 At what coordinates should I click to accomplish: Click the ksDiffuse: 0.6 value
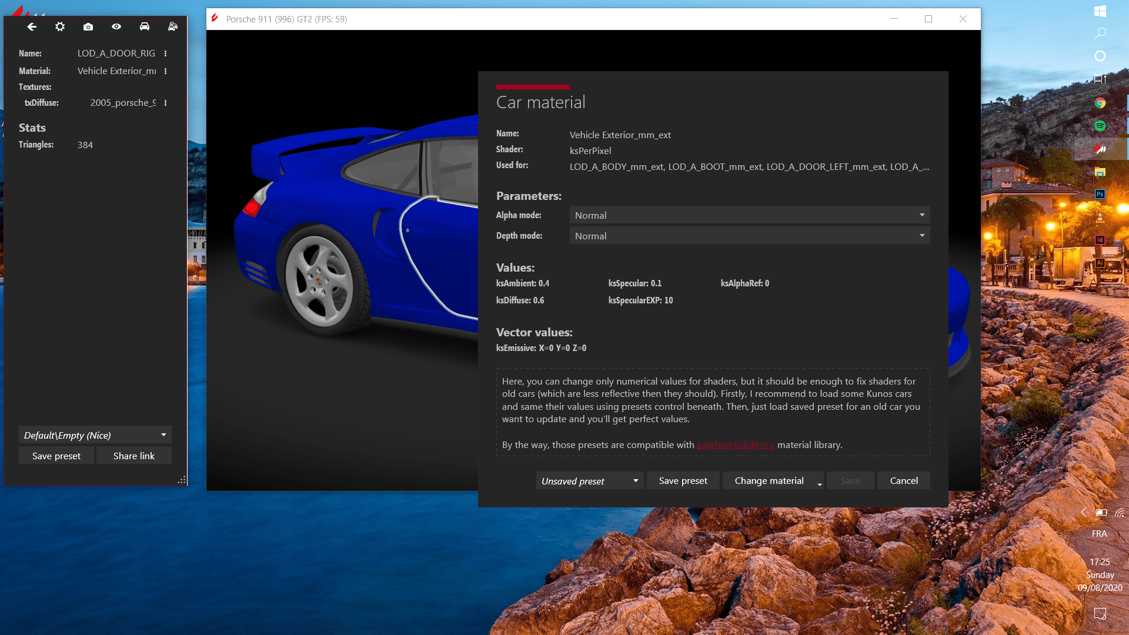tap(520, 300)
